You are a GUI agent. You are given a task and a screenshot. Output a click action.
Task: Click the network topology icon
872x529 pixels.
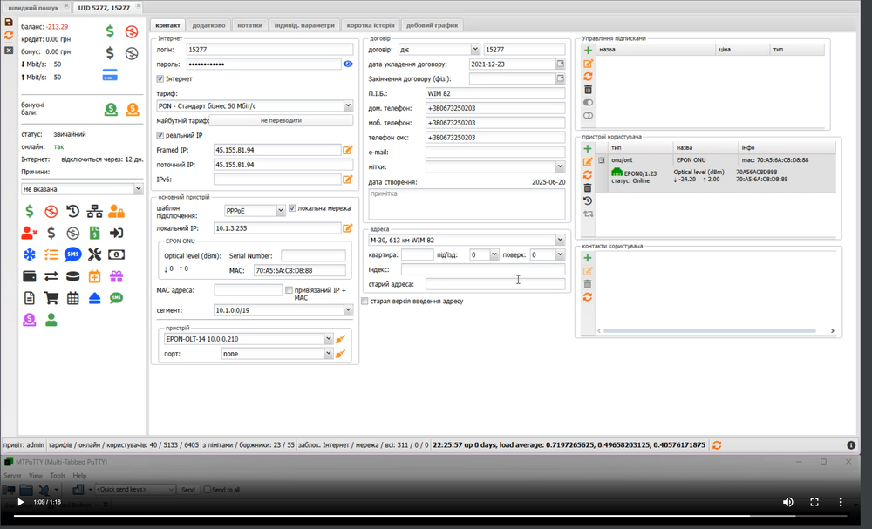click(94, 211)
